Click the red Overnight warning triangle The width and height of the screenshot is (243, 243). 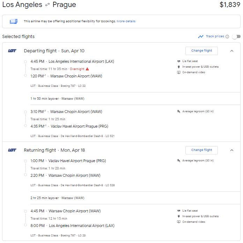click(87, 69)
